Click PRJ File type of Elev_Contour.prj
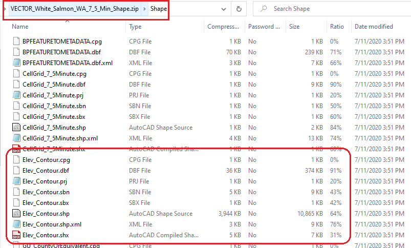 [x=139, y=181]
